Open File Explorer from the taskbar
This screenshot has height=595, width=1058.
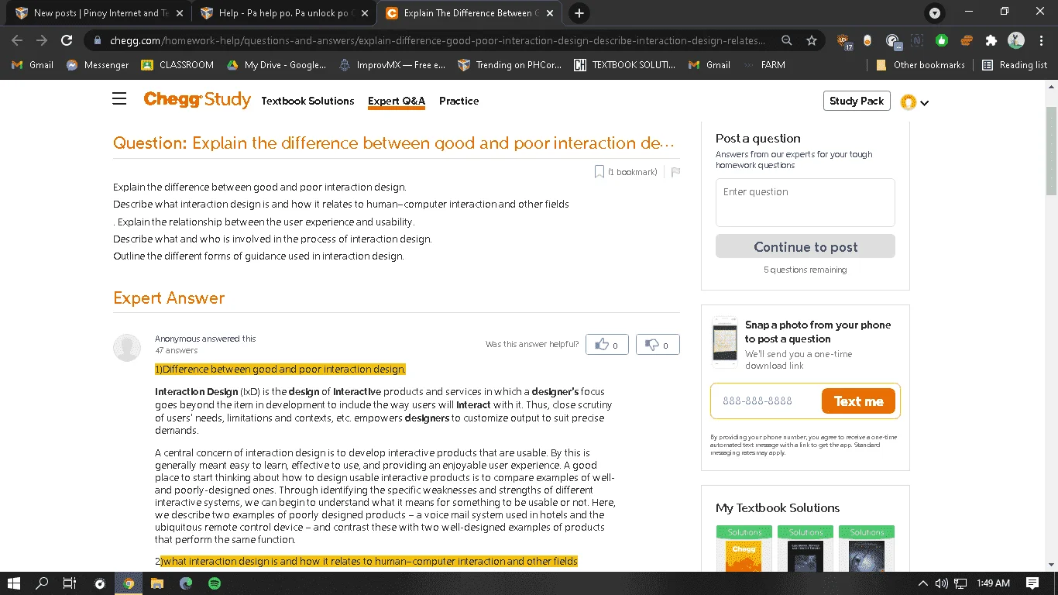(x=157, y=583)
